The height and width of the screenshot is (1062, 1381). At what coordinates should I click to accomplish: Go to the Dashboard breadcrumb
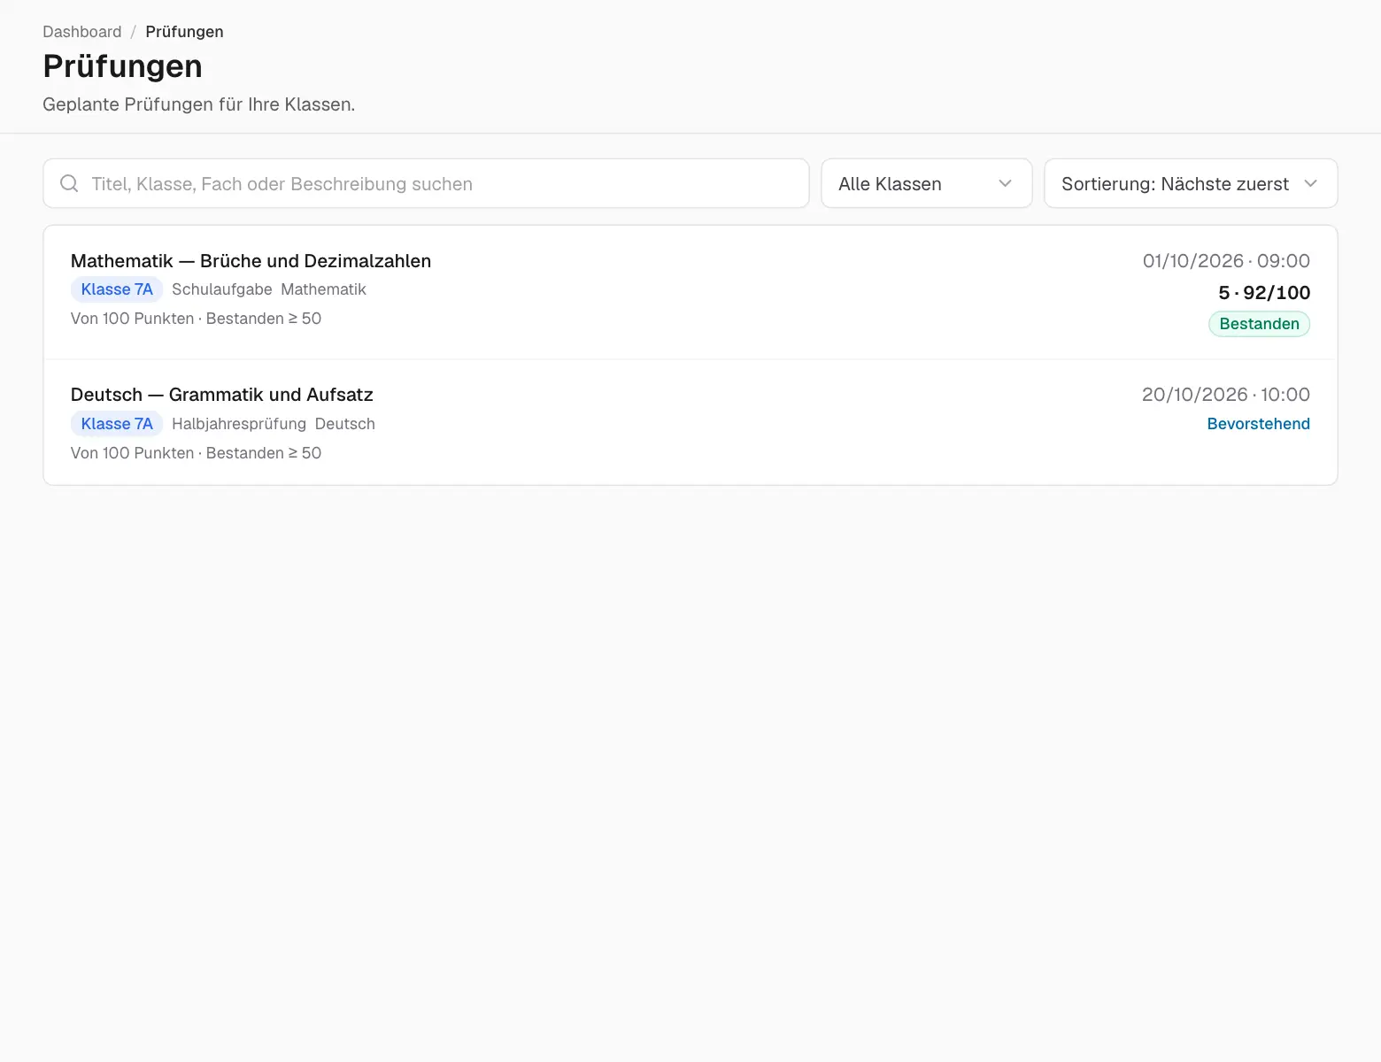[x=82, y=32]
